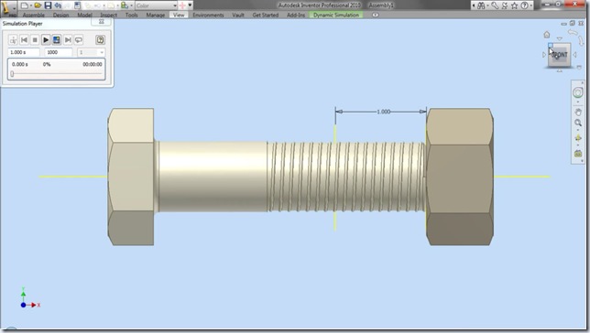Click the communication center satellite icon
Screen dimensions: 590x333
(505, 5)
